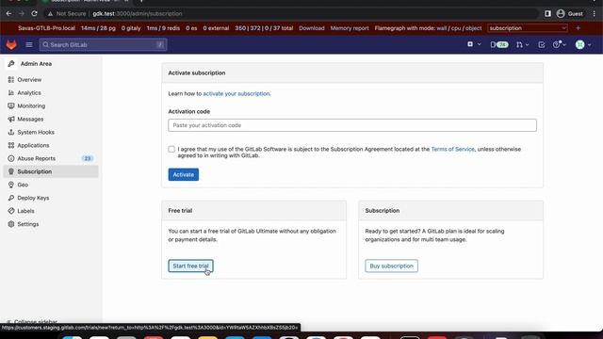The width and height of the screenshot is (603, 339).
Task: Click the 14ms / 28 pg metric
Action: click(x=98, y=28)
